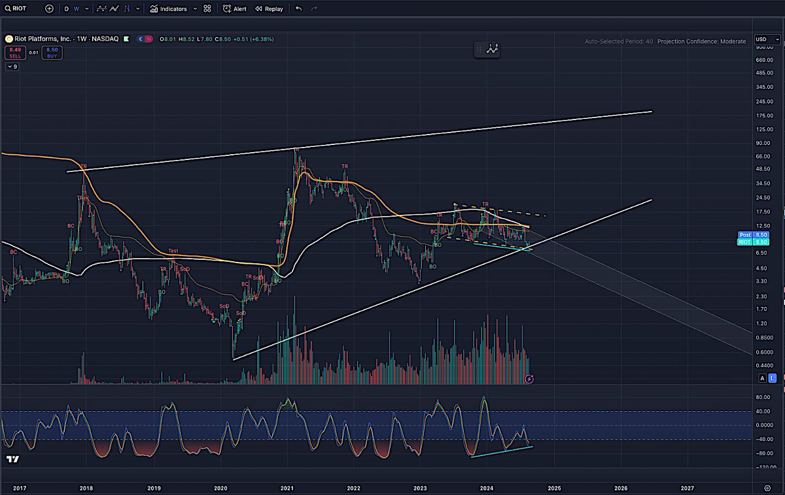
Task: Click the TradingView logo in indicator pane
Action: pos(12,459)
